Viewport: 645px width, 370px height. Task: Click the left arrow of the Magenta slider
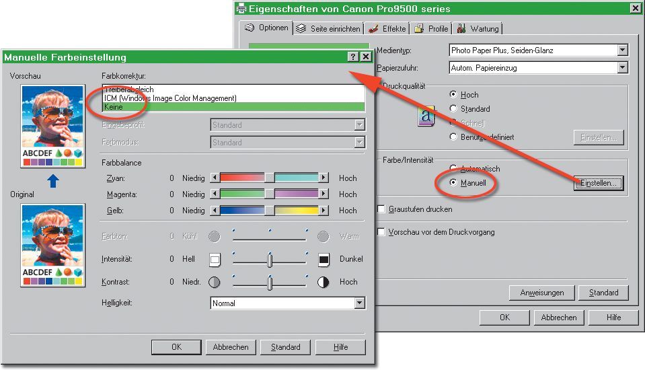coord(215,194)
